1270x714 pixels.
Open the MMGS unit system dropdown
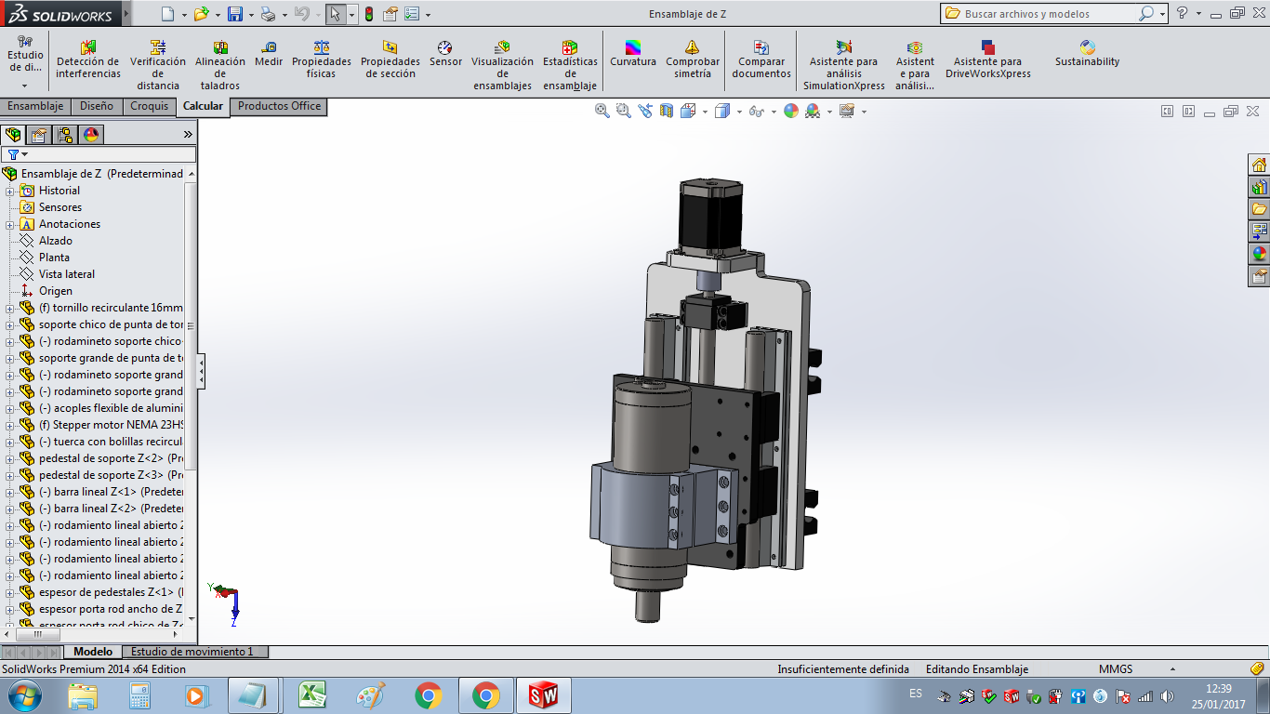[1172, 669]
